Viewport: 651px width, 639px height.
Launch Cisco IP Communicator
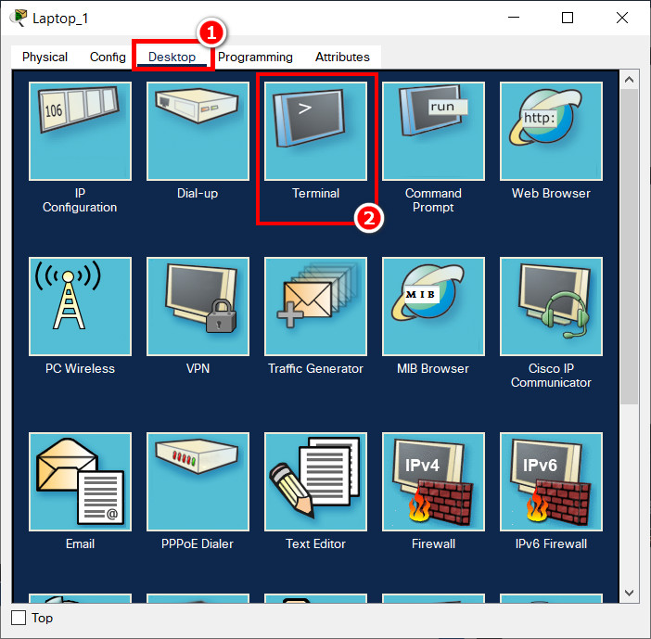(551, 307)
